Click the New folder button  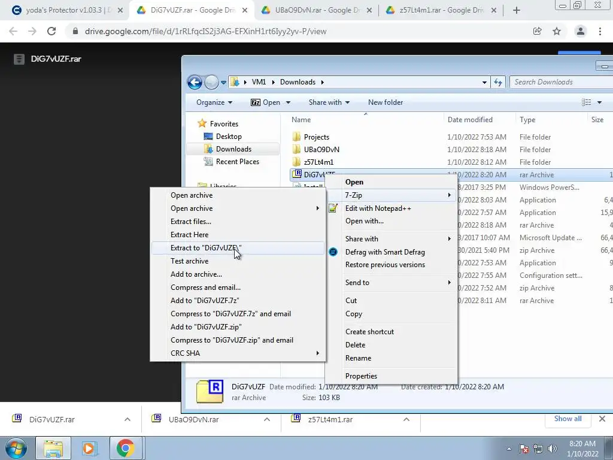point(386,102)
